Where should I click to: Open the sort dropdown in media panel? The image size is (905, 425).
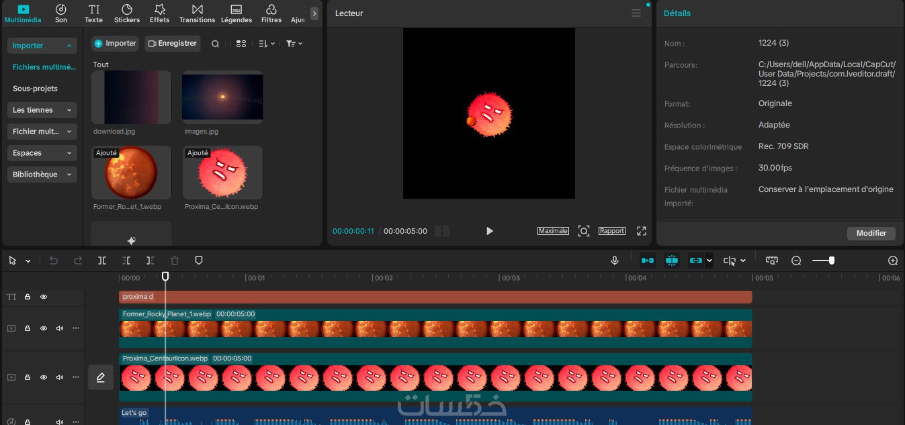267,44
